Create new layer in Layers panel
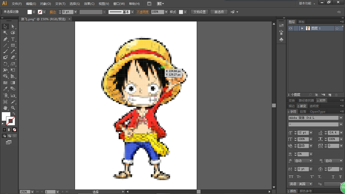This screenshot has width=345, height=194. point(330,95)
